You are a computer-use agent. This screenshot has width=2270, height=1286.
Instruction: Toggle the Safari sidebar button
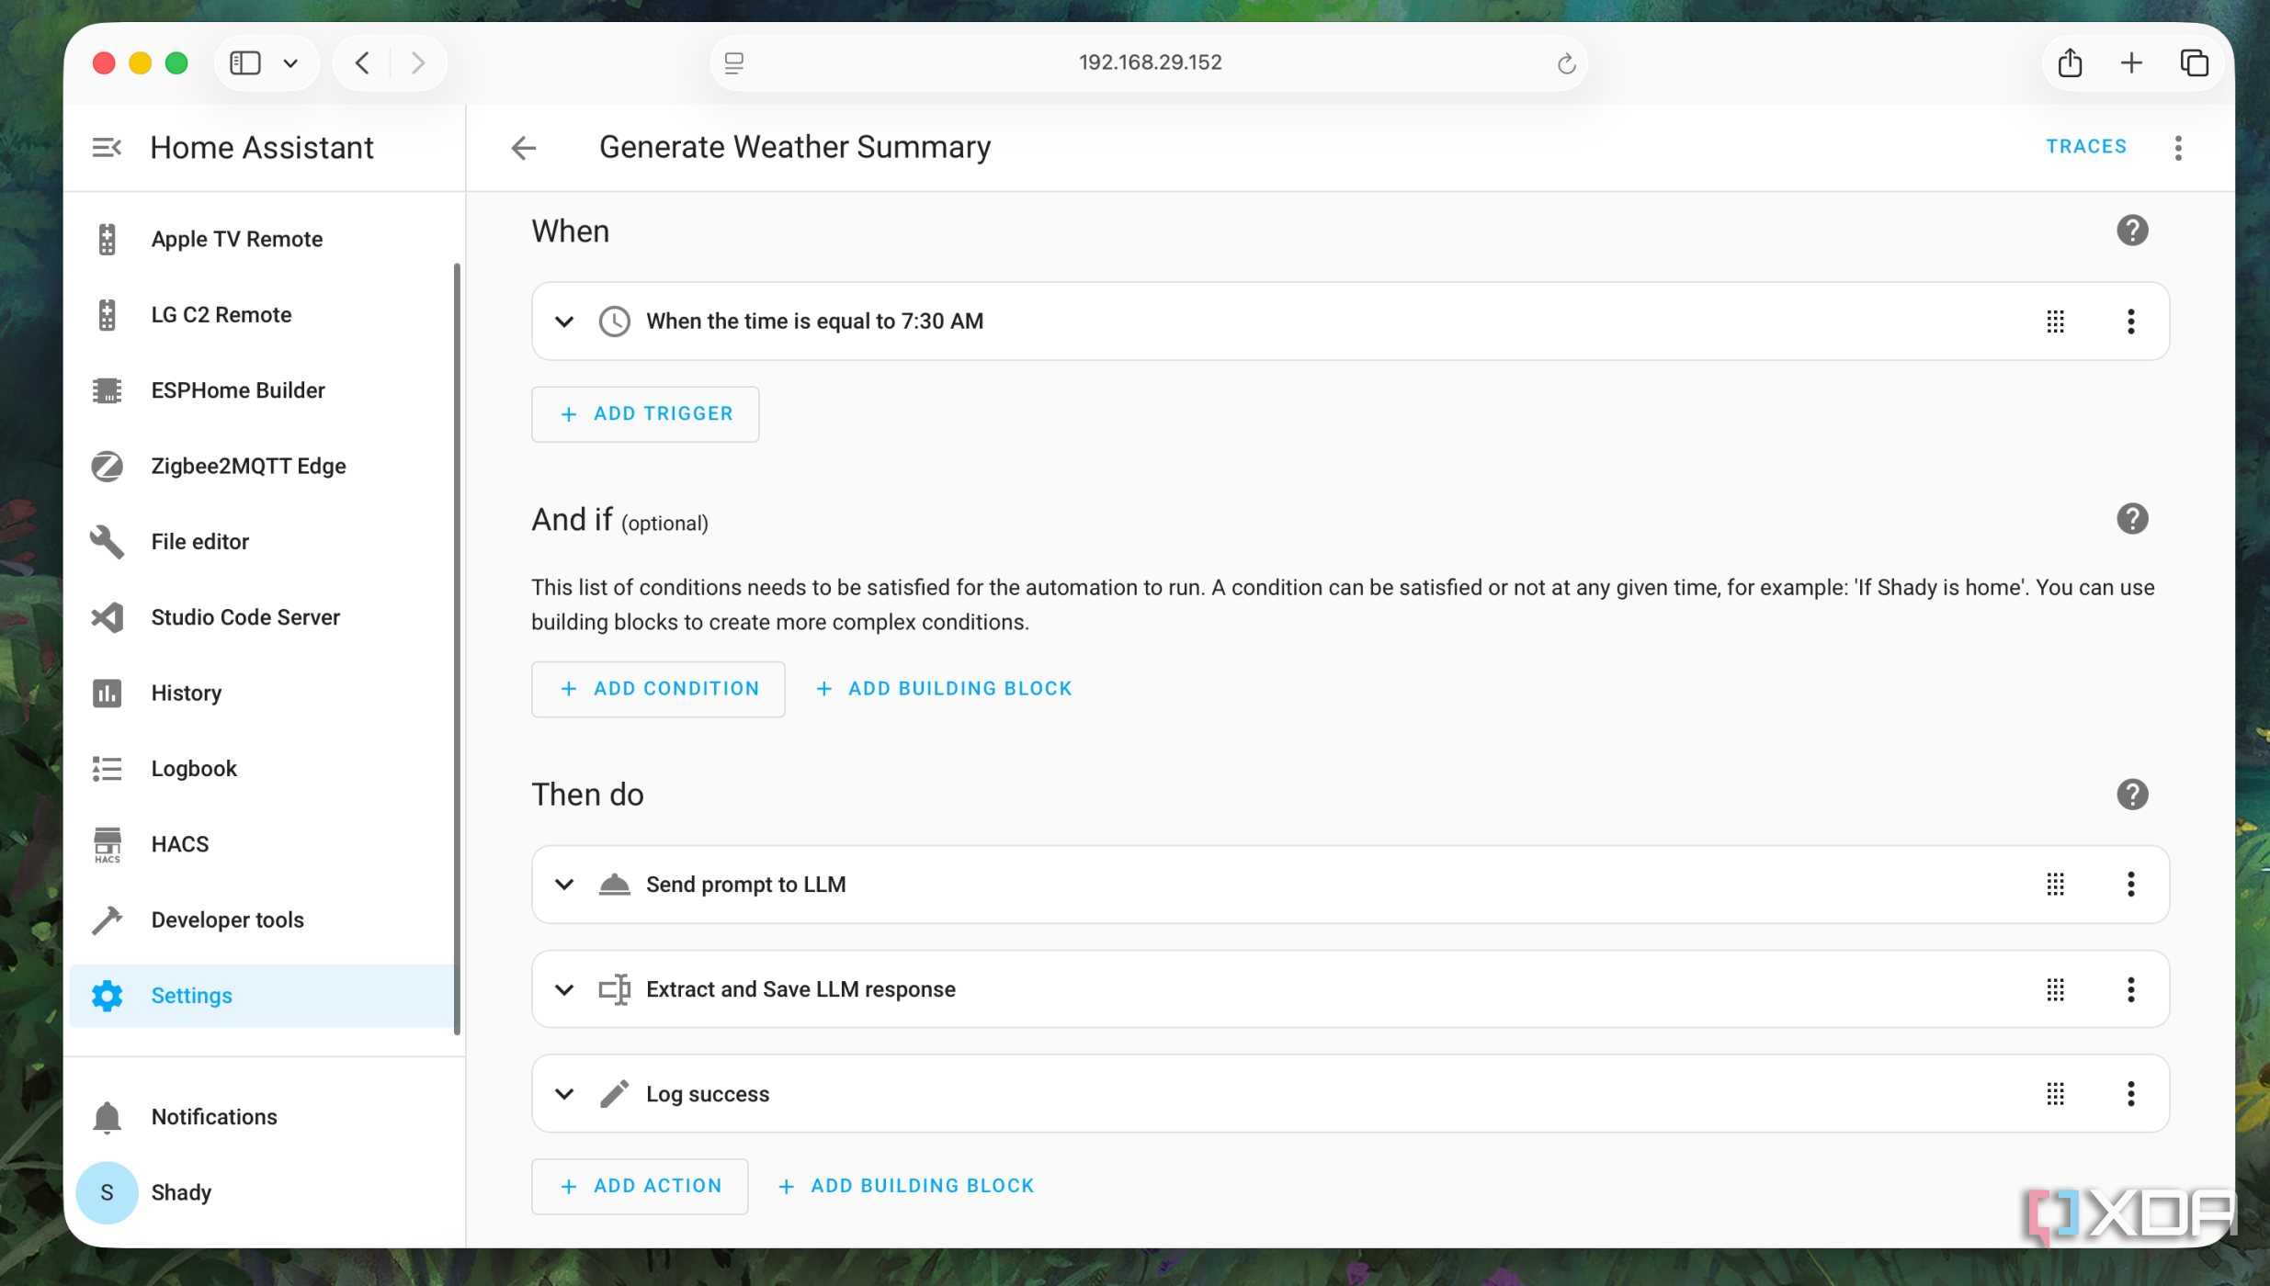(245, 62)
